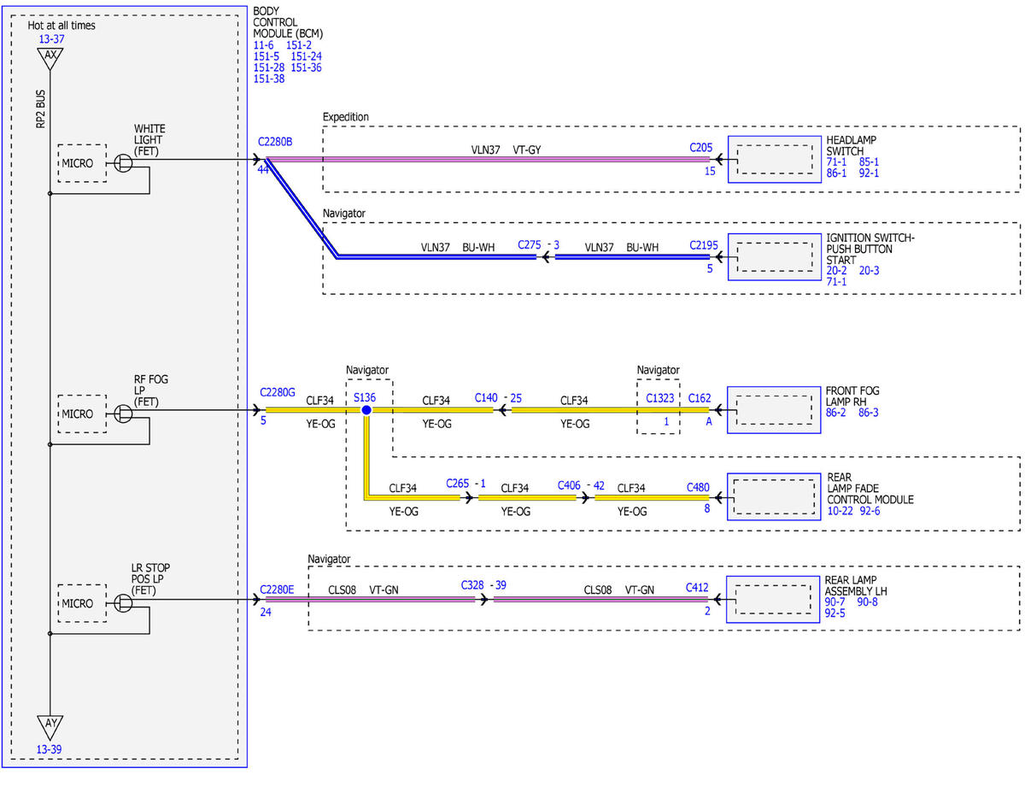Go to Ignition Switch page reference 20-3
Image resolution: width=1025 pixels, height=792 pixels.
[x=870, y=270]
